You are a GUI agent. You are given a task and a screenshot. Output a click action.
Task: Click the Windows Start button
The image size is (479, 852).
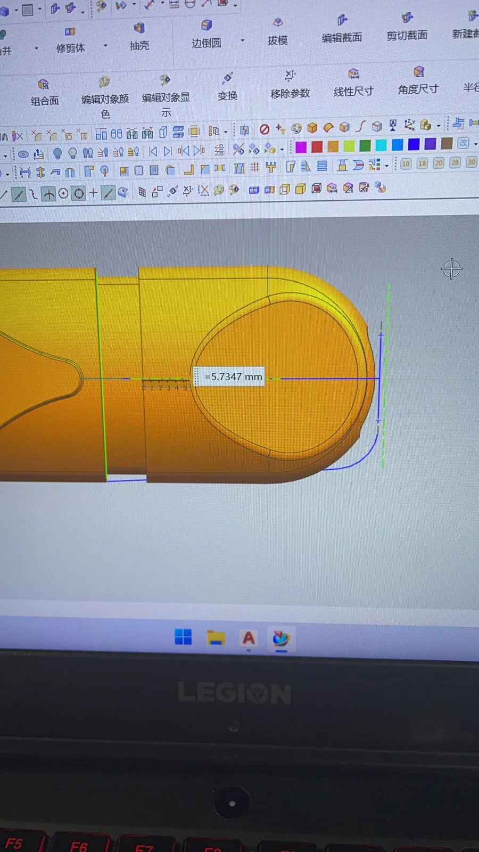[x=183, y=637]
